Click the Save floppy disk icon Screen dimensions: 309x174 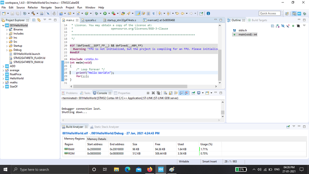pyautogui.click(x=12, y=13)
